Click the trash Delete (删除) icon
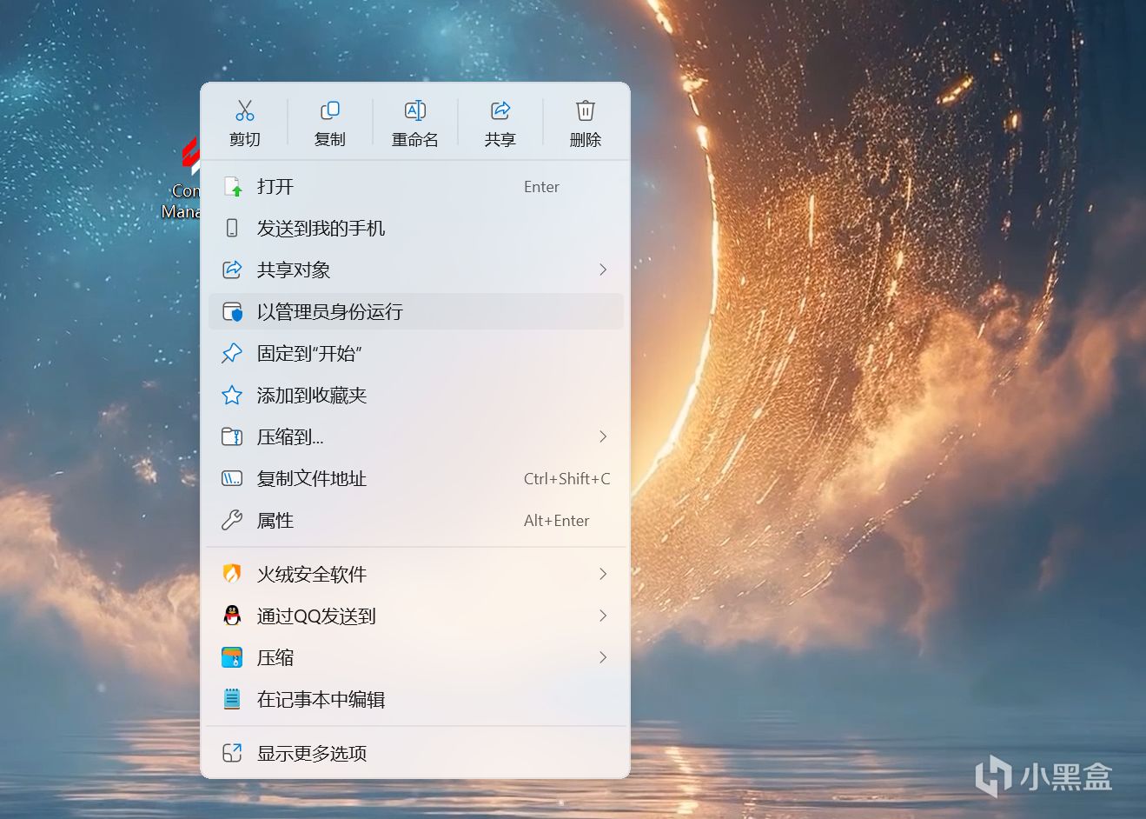Image resolution: width=1146 pixels, height=819 pixels. [586, 110]
